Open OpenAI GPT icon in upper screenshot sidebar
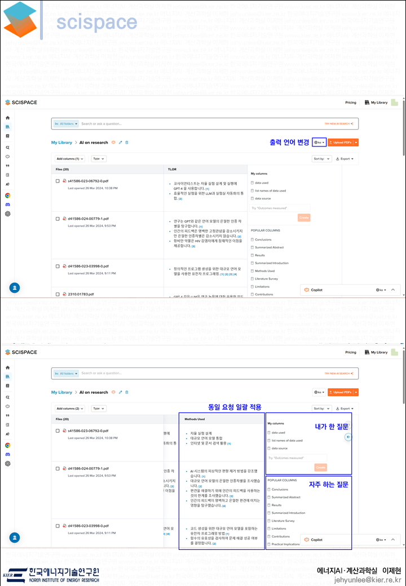406x586 pixels. point(7,214)
